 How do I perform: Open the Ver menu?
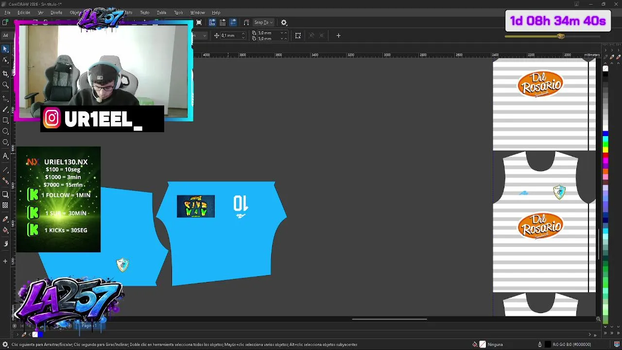[x=41, y=13]
